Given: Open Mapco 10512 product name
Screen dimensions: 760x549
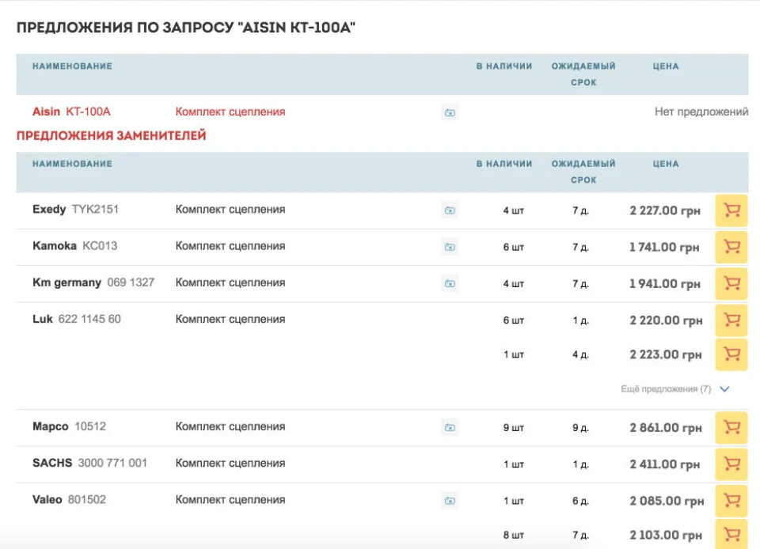Looking at the screenshot, I should 70,426.
